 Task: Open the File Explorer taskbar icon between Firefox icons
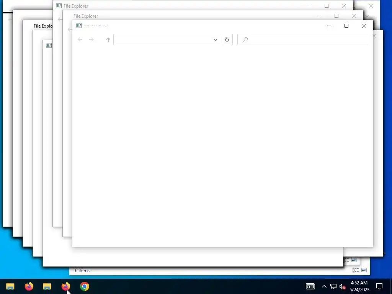[x=47, y=286]
